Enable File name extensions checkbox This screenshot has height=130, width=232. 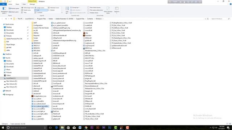(88, 10)
